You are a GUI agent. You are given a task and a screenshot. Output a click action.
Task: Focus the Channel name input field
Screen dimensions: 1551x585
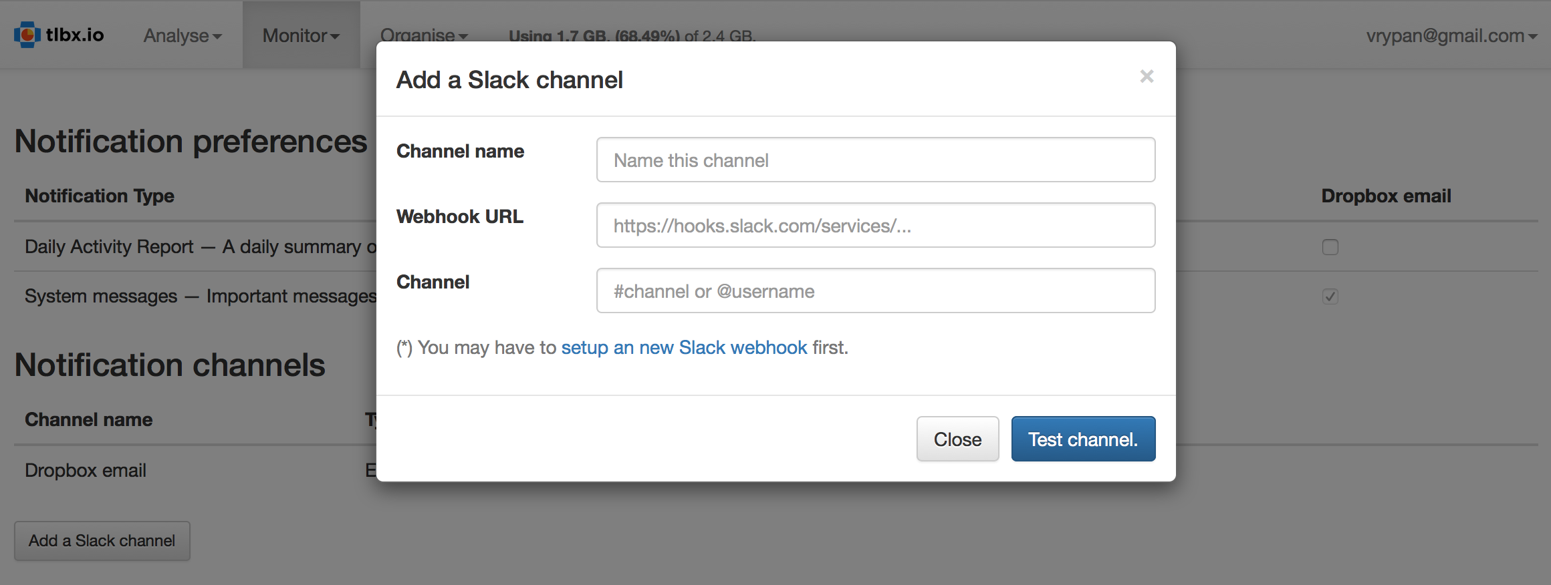click(x=876, y=160)
